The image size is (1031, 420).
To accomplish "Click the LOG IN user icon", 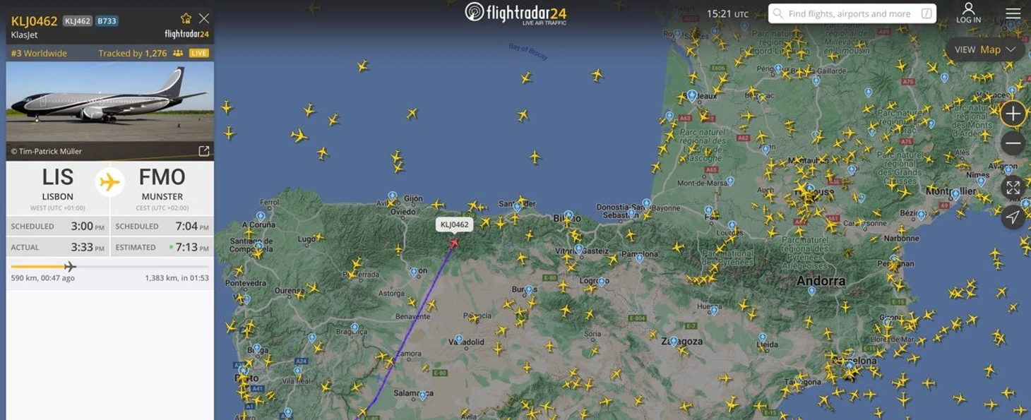I will click(968, 13).
